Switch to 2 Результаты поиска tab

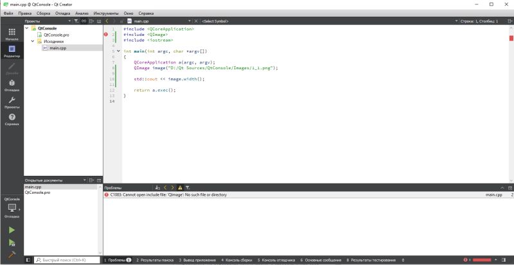[x=155, y=260]
